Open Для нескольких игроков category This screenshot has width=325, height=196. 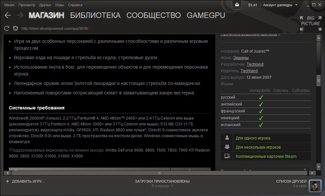click(258, 147)
